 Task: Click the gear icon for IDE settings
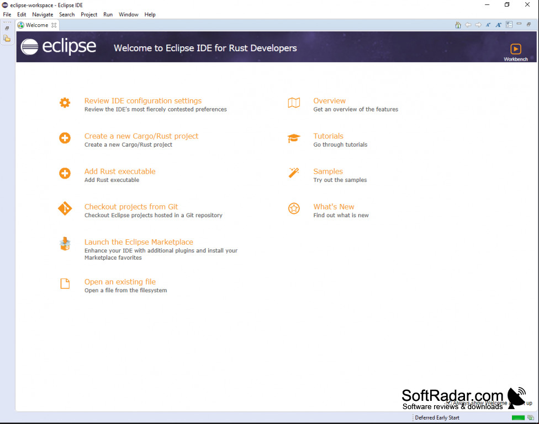click(x=65, y=103)
